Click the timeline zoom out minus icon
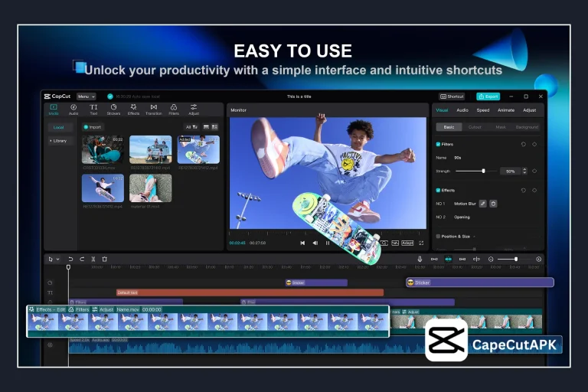The width and height of the screenshot is (588, 392). (x=491, y=260)
